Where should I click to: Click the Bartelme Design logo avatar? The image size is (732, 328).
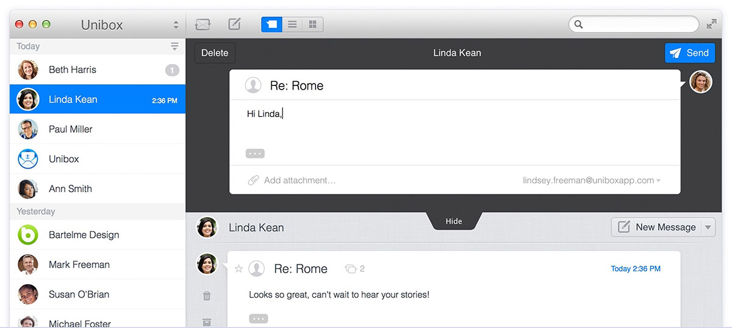(x=28, y=235)
